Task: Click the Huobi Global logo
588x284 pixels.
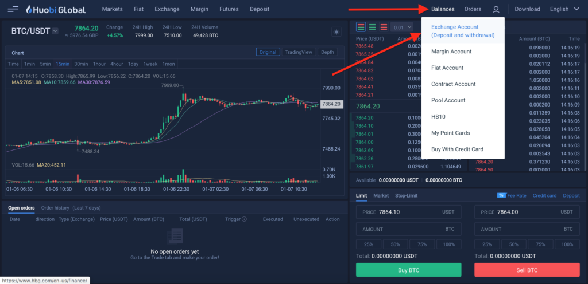Action: pos(56,9)
